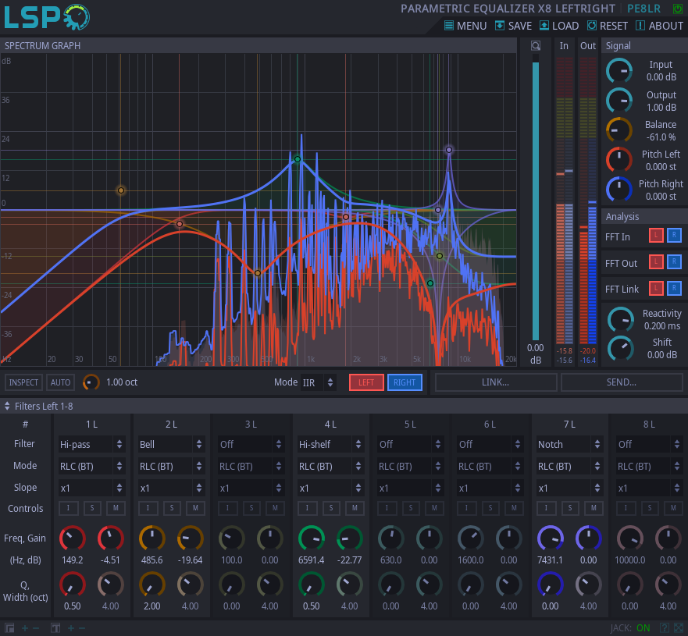Toggle the RIGHT channel graph button

(x=405, y=382)
